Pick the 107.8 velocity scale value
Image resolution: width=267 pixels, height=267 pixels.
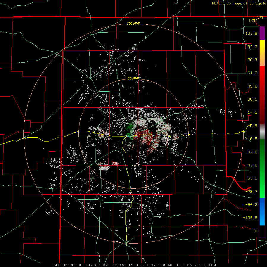click(251, 33)
